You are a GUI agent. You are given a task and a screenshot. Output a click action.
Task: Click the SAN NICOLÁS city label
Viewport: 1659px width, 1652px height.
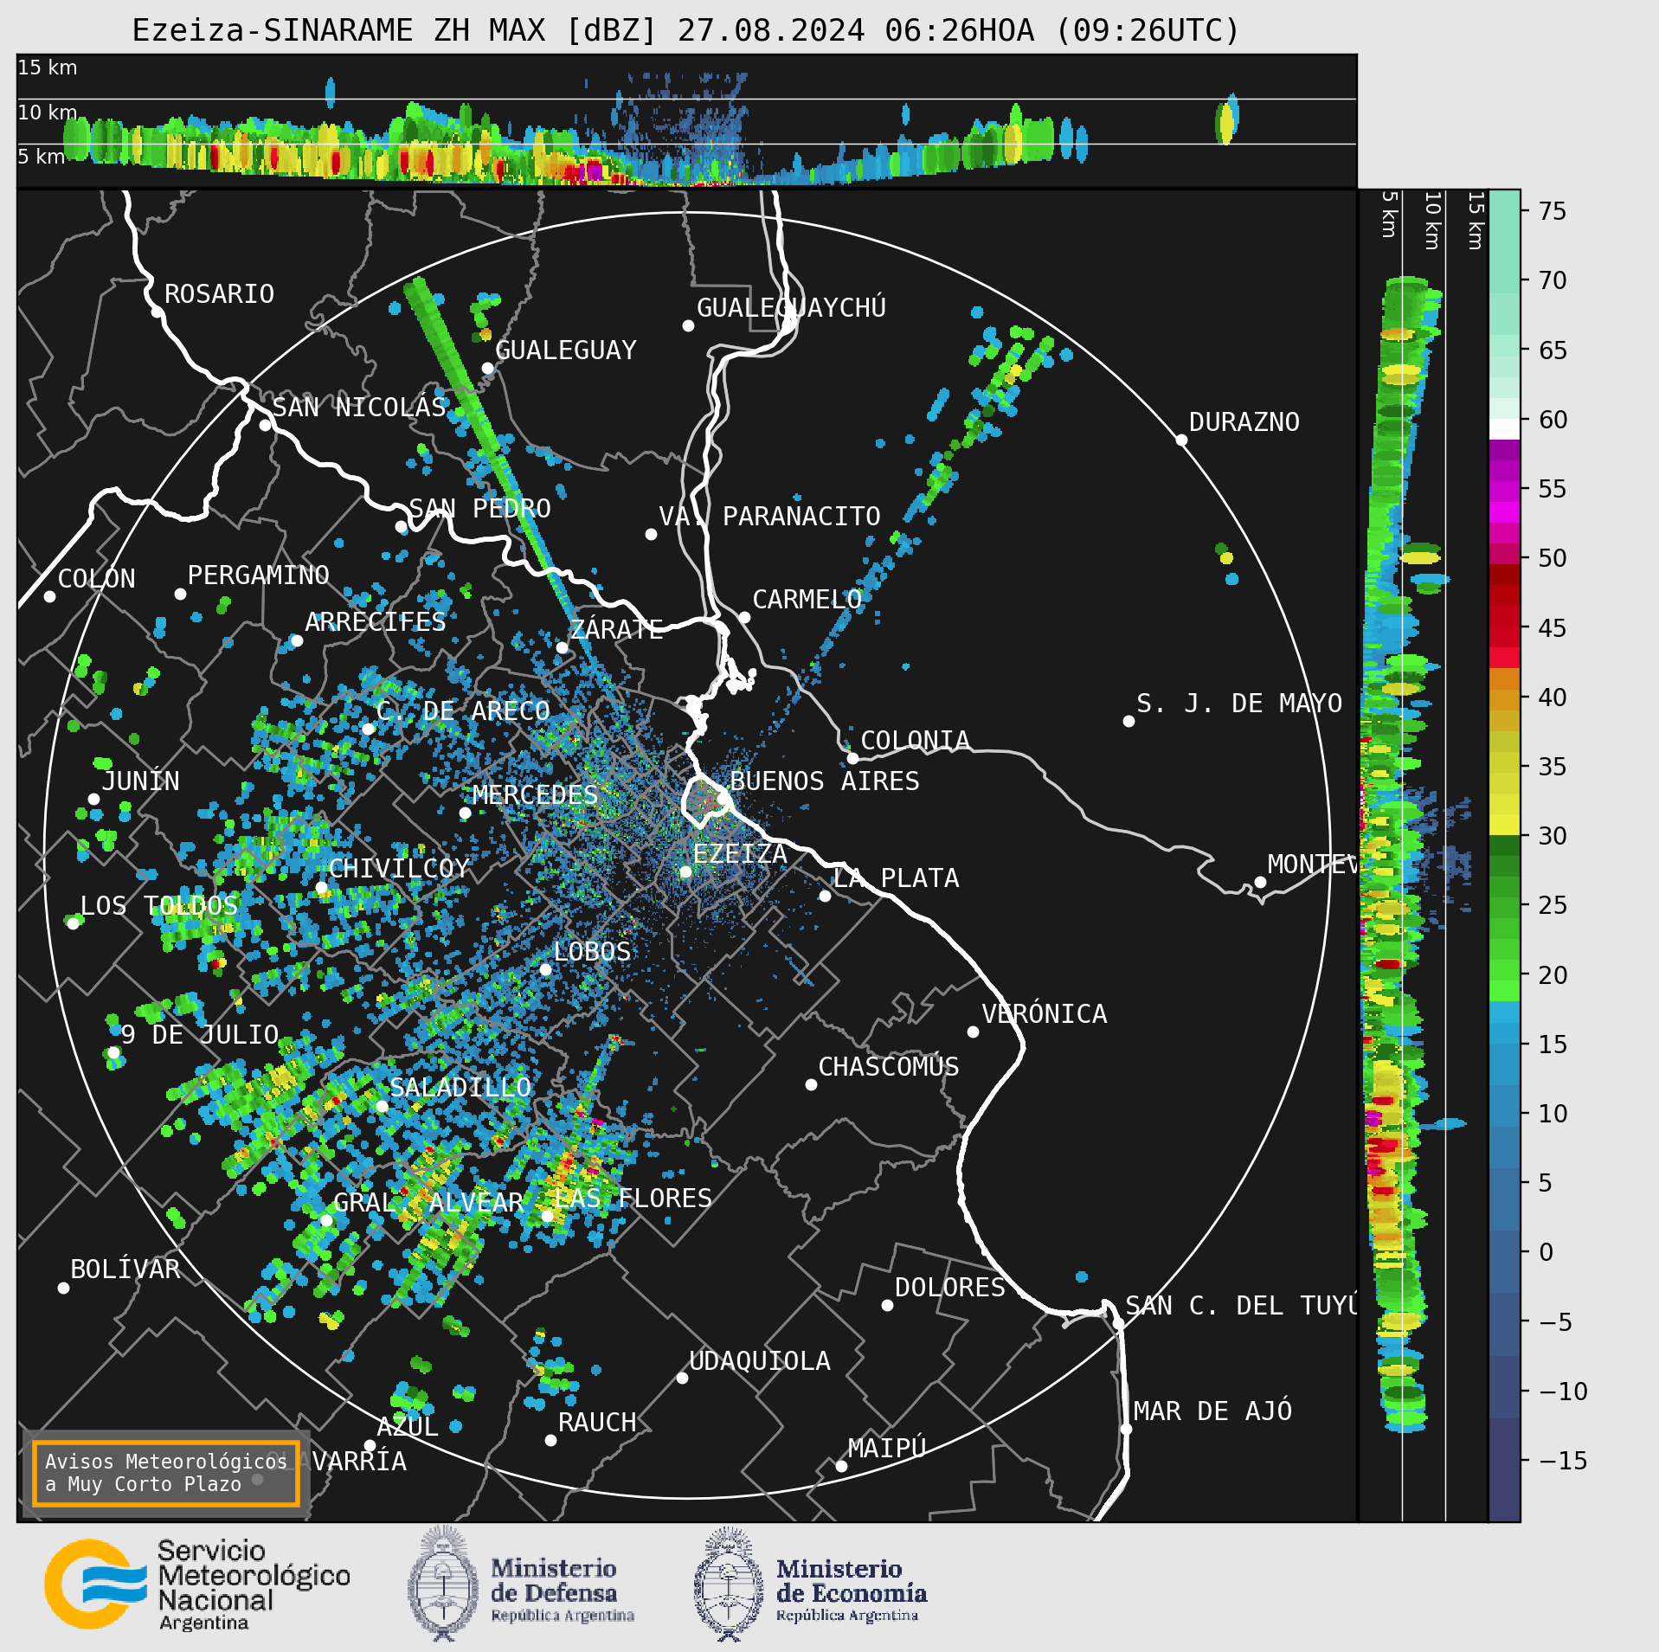[359, 407]
